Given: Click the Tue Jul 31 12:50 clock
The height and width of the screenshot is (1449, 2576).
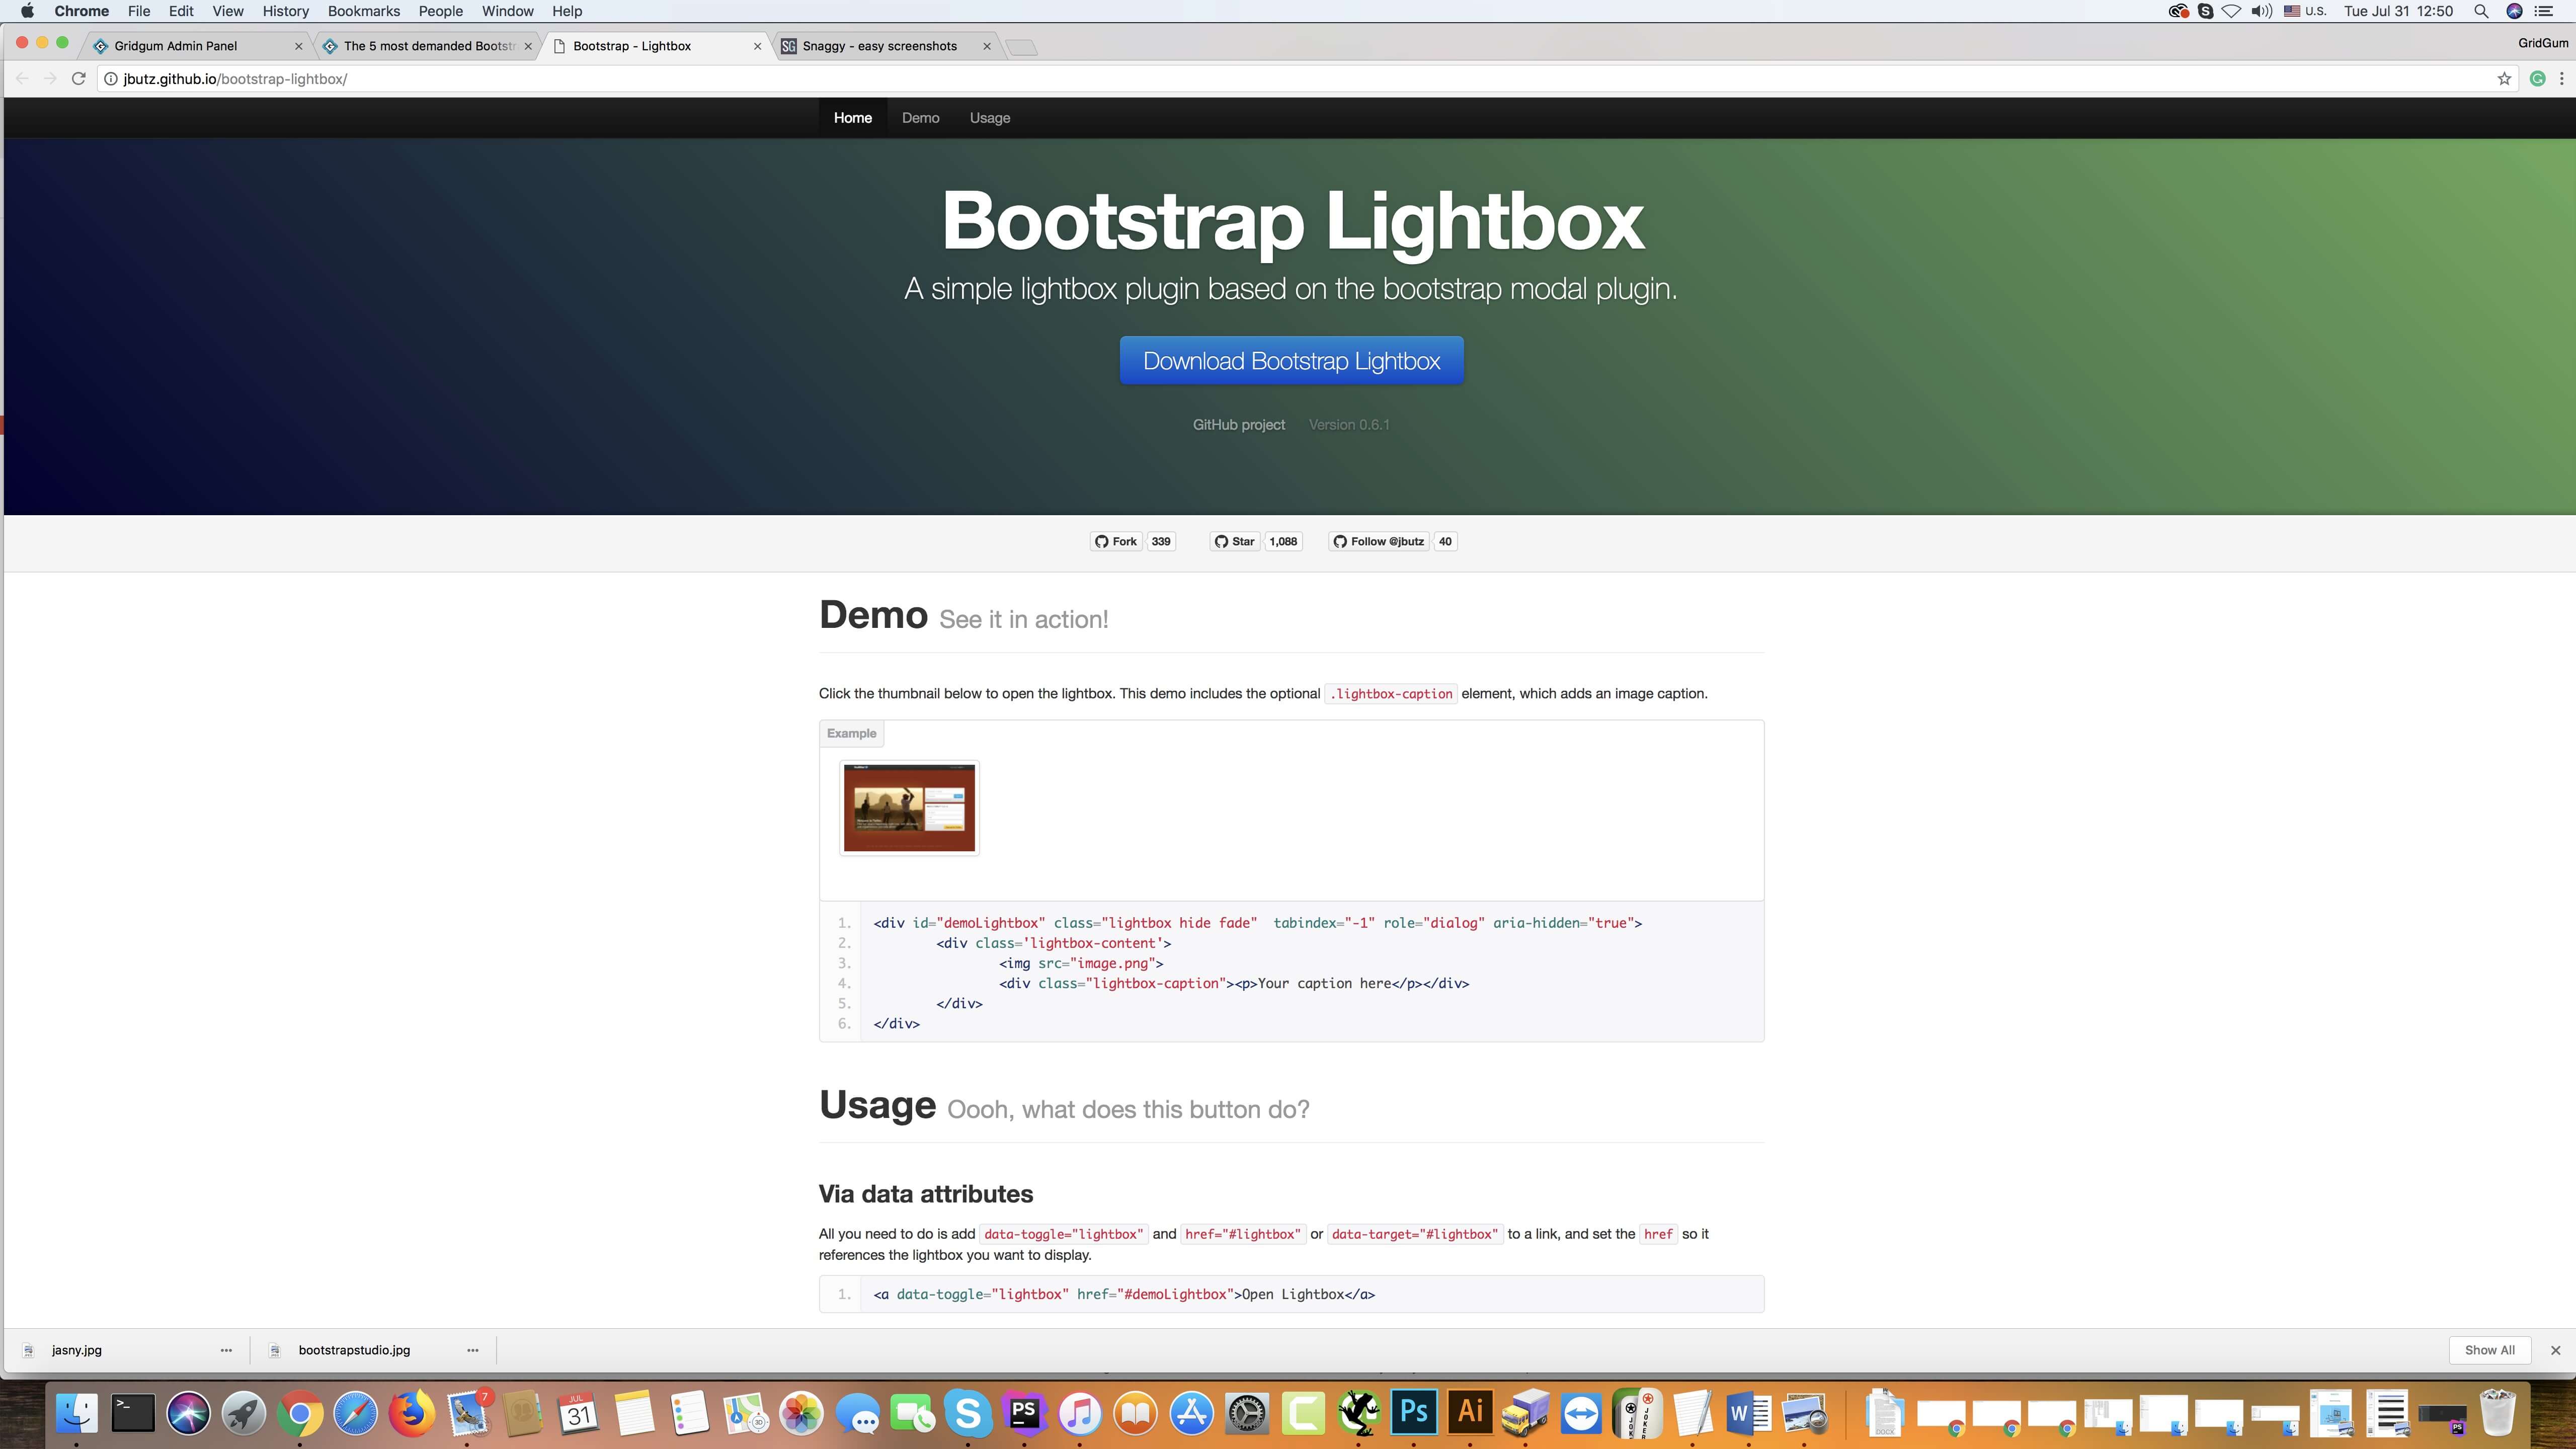Looking at the screenshot, I should [x=2398, y=11].
